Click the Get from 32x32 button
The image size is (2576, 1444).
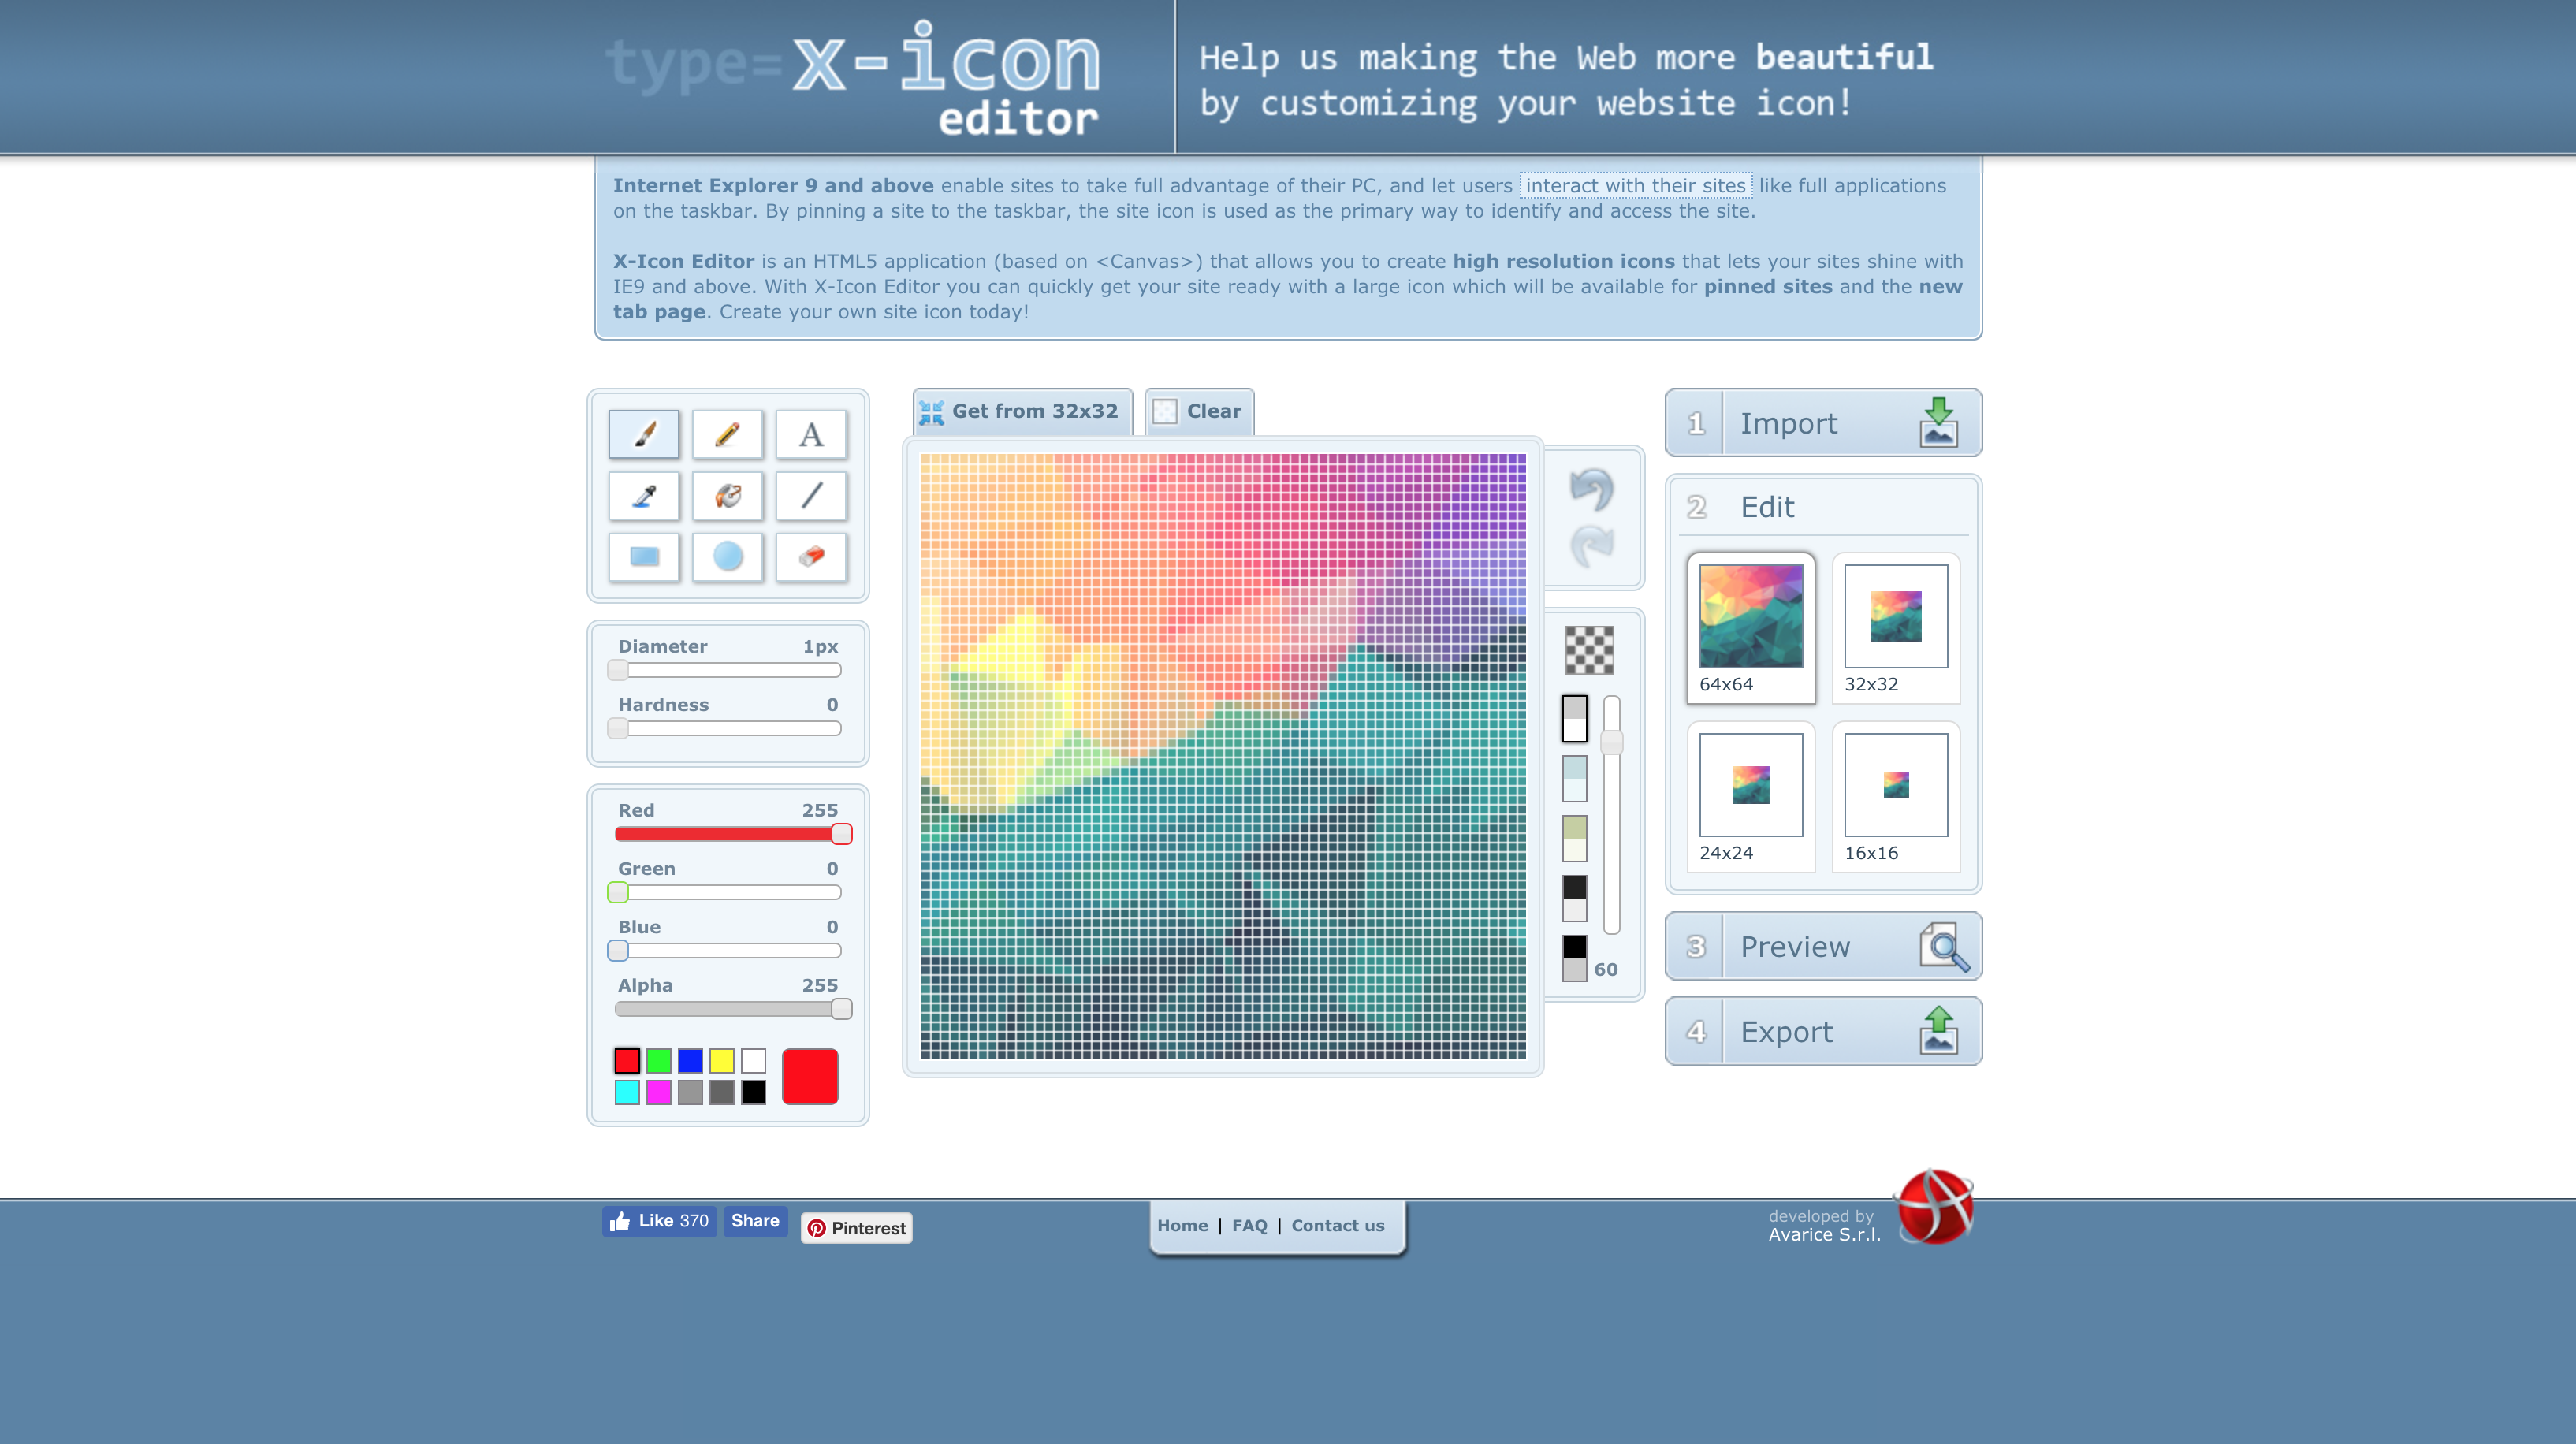(x=1021, y=411)
